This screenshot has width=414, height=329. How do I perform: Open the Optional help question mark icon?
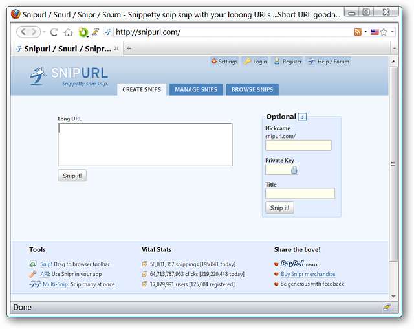coord(302,117)
